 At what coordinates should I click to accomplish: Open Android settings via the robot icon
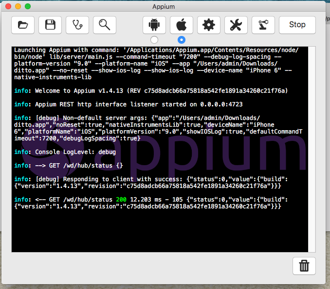coord(154,25)
